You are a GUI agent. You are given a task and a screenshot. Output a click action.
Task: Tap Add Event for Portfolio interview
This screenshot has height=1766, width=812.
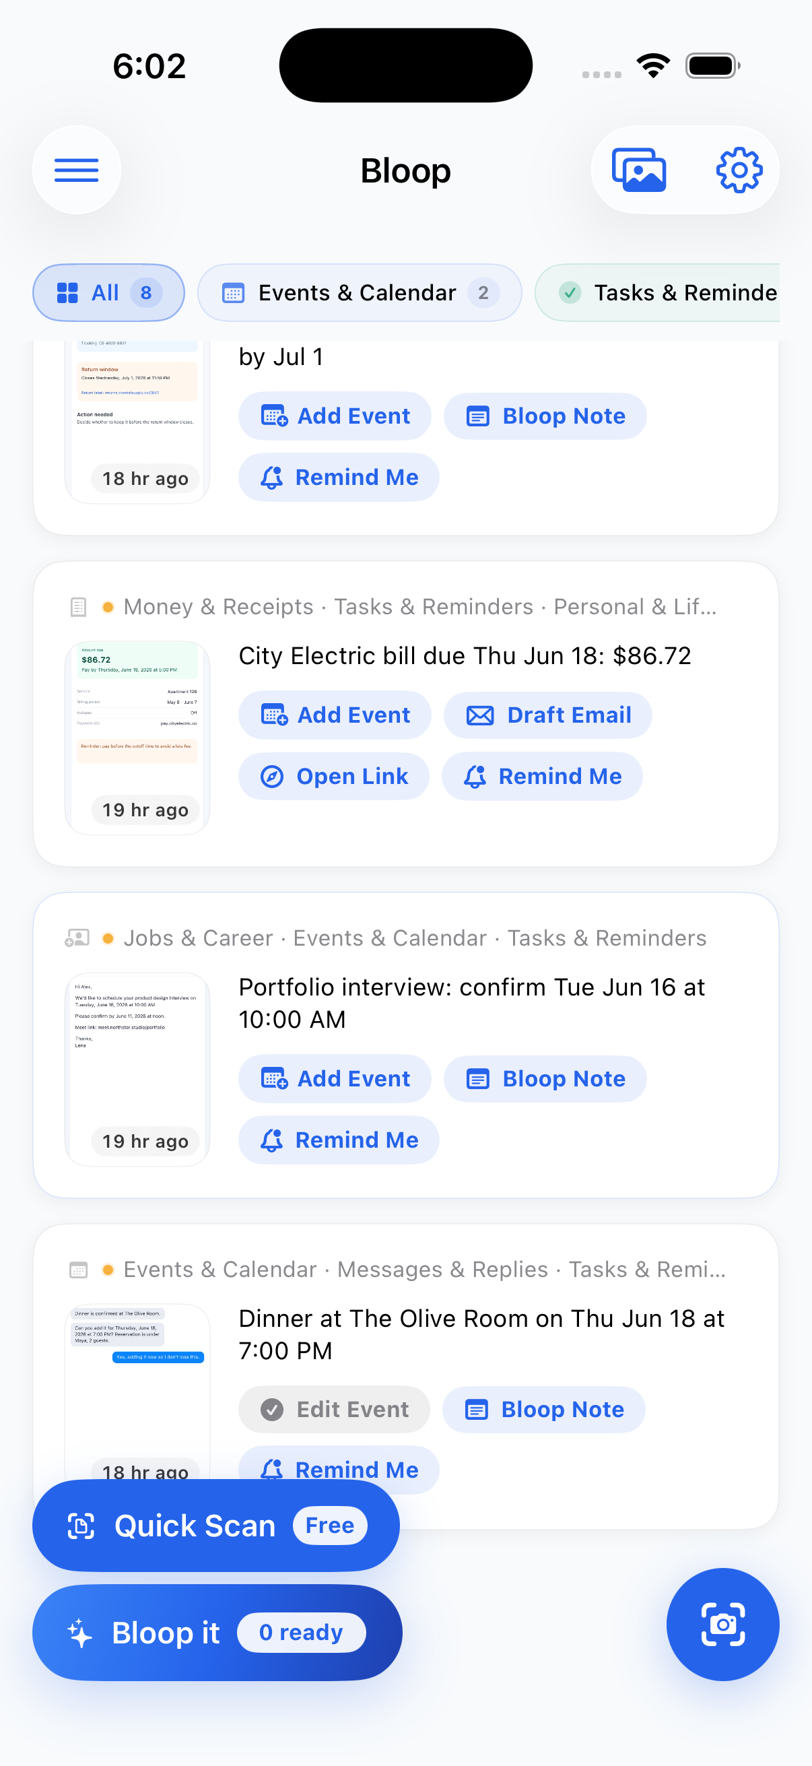[x=335, y=1078]
